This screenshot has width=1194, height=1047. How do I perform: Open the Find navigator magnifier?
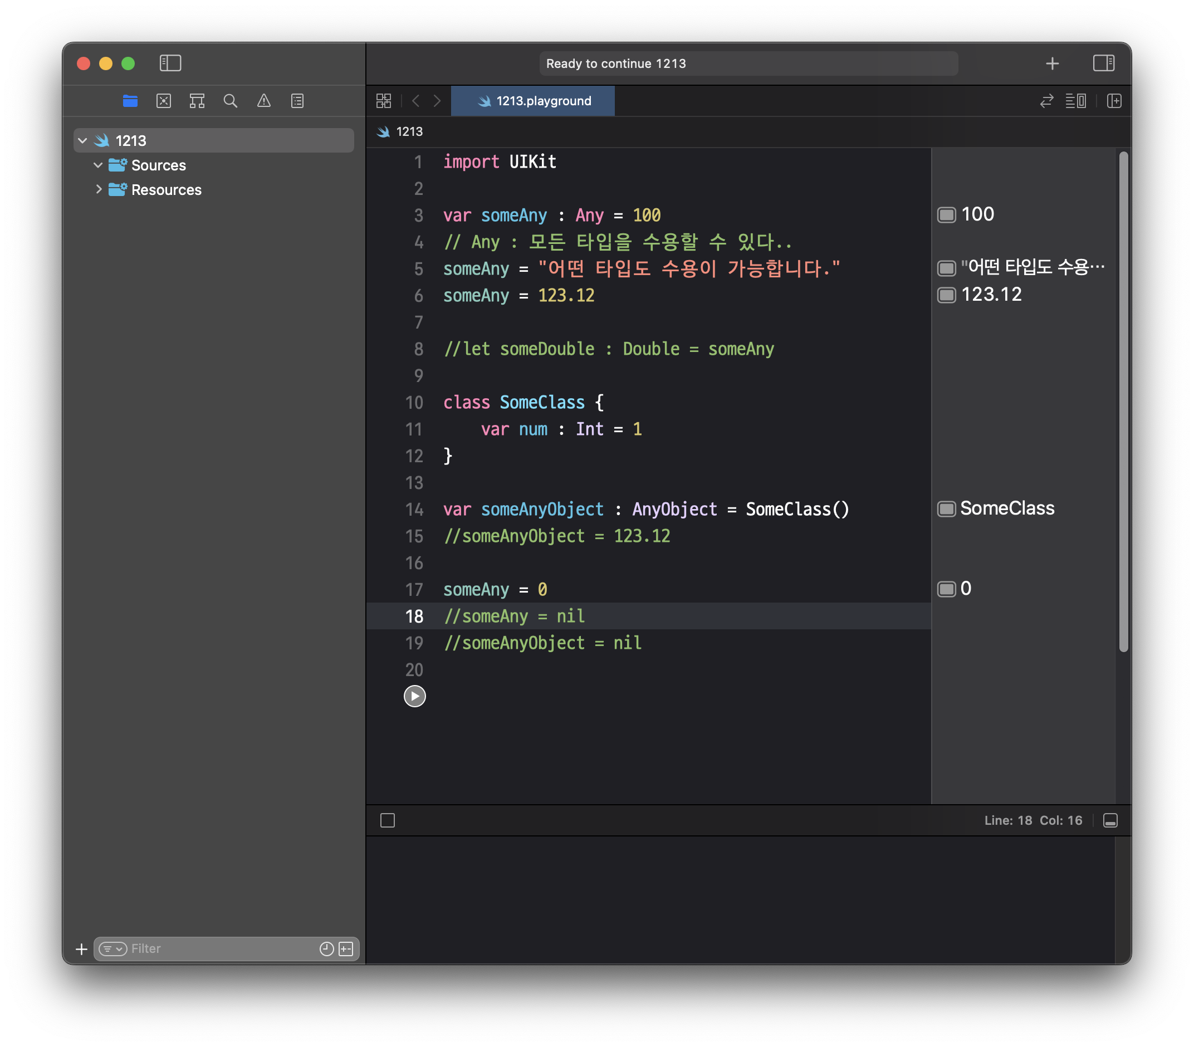click(x=230, y=101)
